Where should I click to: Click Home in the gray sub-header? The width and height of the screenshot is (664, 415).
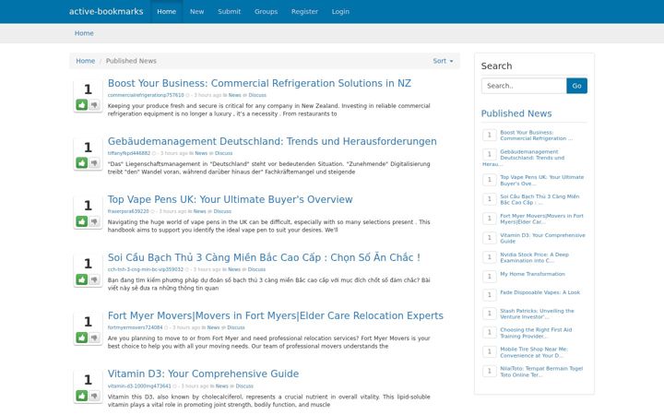[84, 33]
